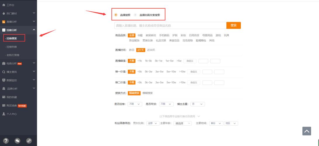The height and width of the screenshot is (146, 319).
Task: Click 自定义 button in 榜二价值 row
Action: (x=194, y=83)
